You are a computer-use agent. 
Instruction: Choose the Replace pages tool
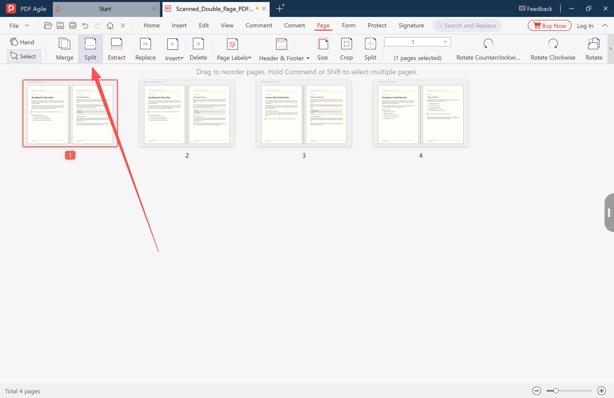[x=145, y=49]
